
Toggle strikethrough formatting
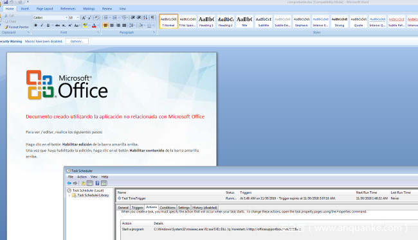tap(57, 25)
